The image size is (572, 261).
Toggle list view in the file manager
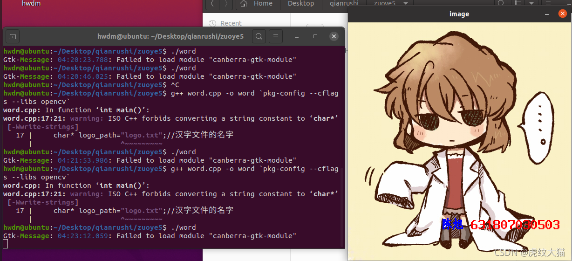tap(518, 4)
